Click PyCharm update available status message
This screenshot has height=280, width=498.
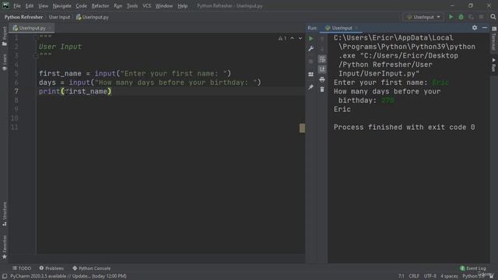[x=68, y=276]
